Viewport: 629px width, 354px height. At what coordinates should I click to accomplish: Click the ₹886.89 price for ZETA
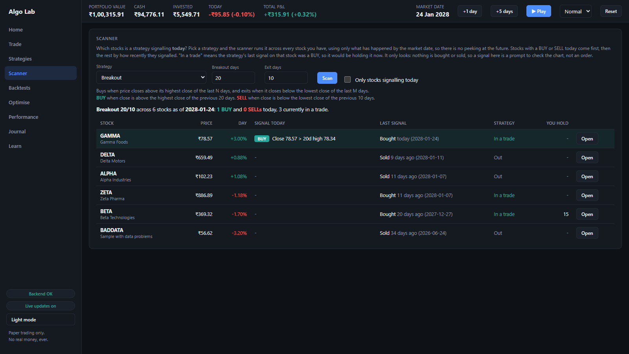[204, 195]
